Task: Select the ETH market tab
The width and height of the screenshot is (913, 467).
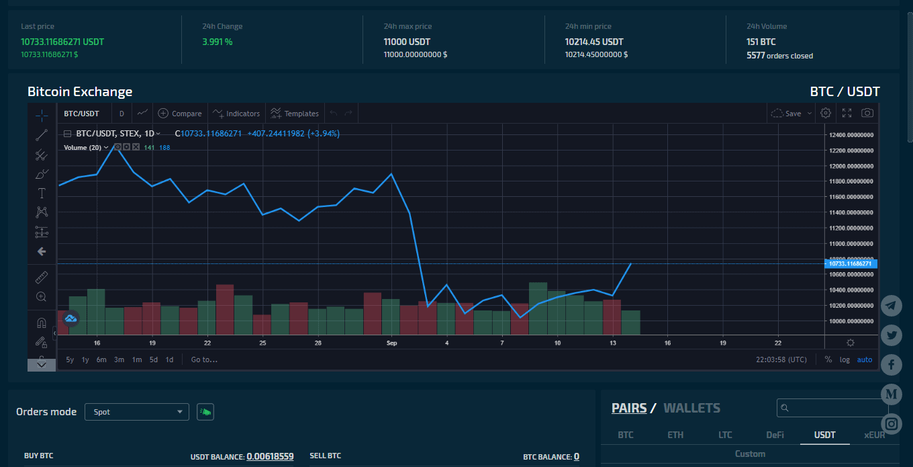Action: pyautogui.click(x=675, y=435)
